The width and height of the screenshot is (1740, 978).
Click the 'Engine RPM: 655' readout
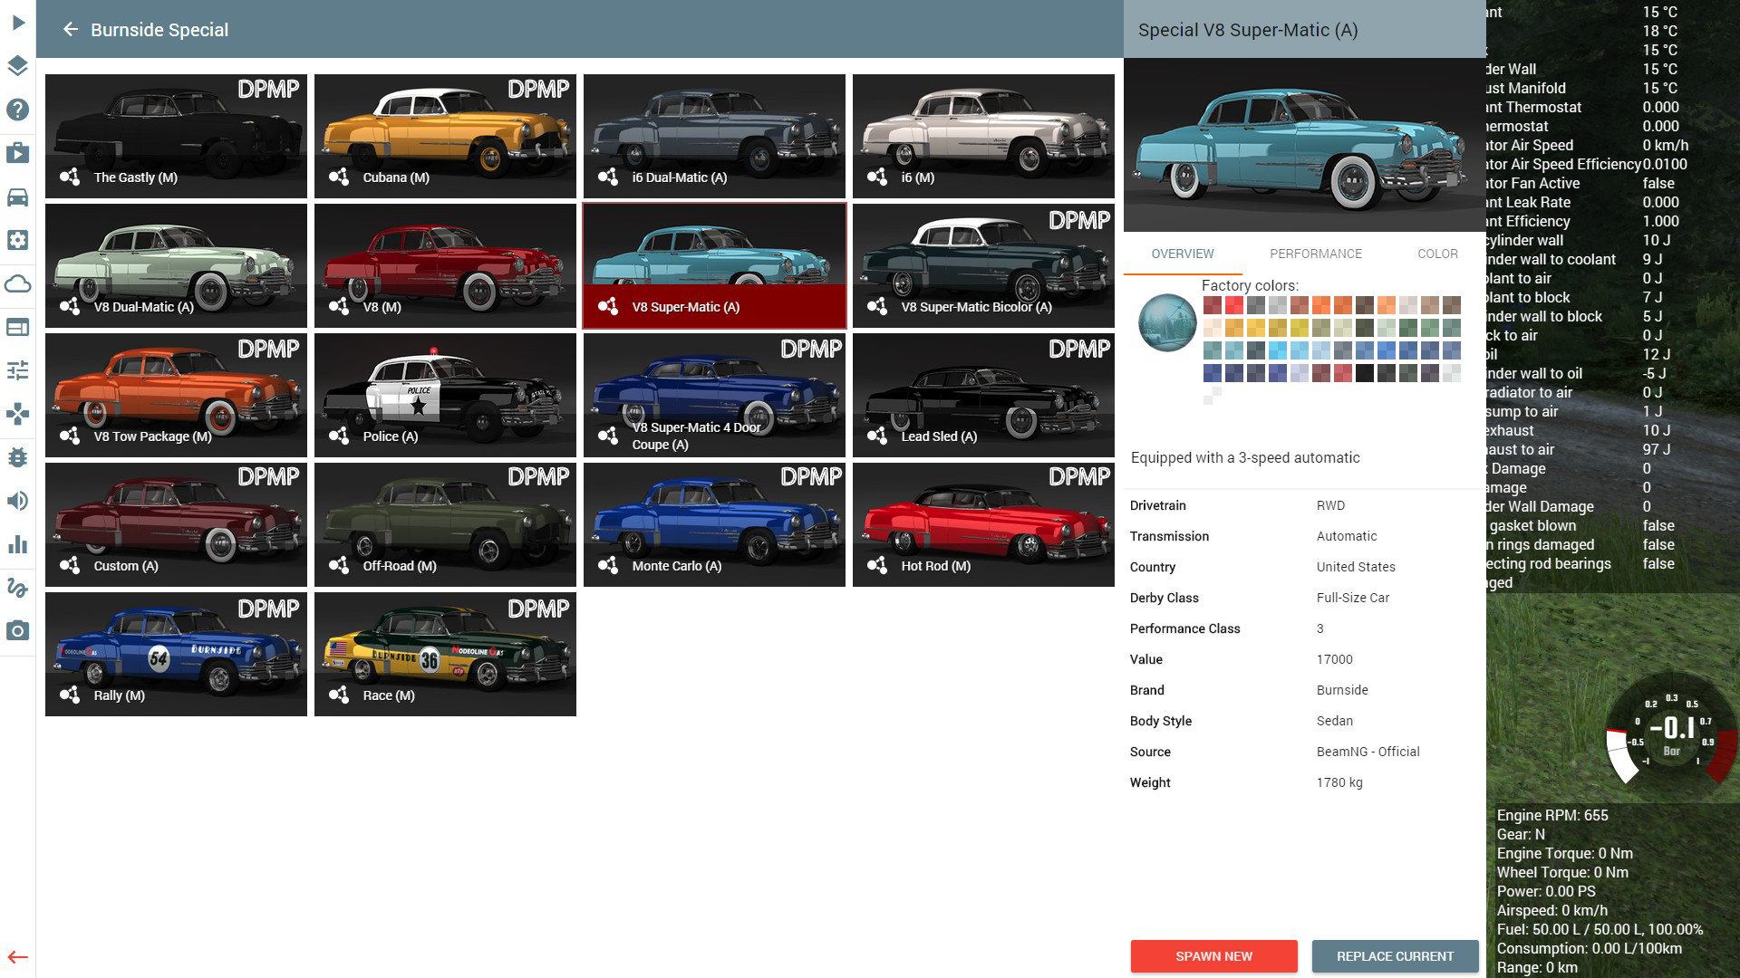click(1552, 815)
